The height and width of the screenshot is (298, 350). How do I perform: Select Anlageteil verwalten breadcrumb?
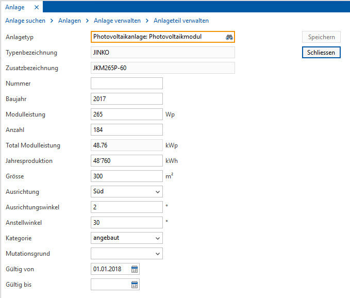click(x=181, y=21)
